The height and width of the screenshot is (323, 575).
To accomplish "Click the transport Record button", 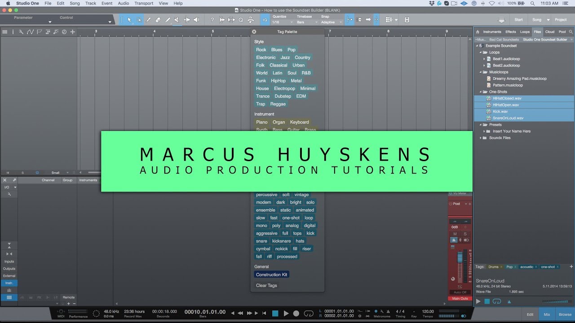I will [296, 314].
